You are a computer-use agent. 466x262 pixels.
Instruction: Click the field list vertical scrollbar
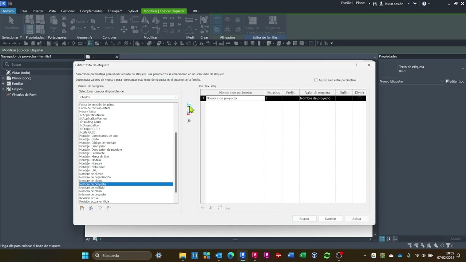pyautogui.click(x=176, y=162)
